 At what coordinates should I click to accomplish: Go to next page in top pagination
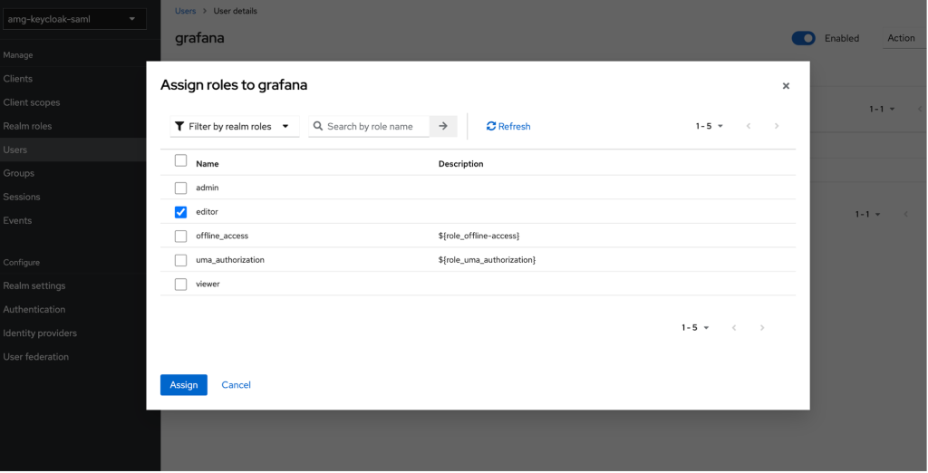click(x=777, y=126)
